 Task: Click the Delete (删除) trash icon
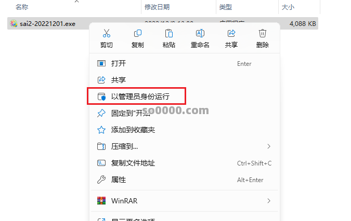click(x=263, y=33)
